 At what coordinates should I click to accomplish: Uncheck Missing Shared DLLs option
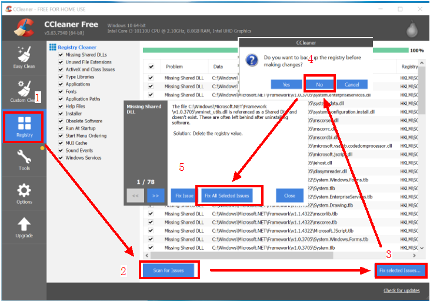pos(61,55)
